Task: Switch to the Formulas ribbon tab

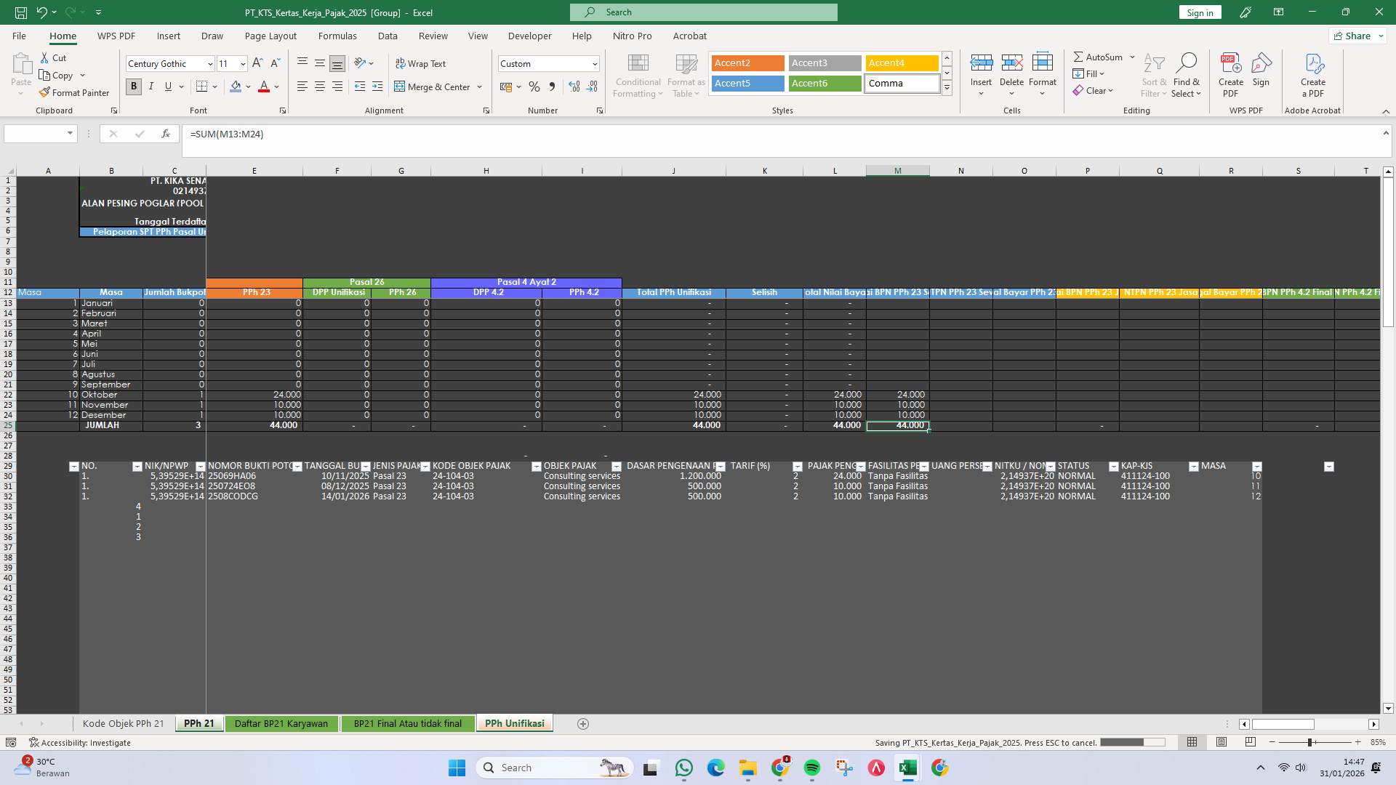Action: 337,36
